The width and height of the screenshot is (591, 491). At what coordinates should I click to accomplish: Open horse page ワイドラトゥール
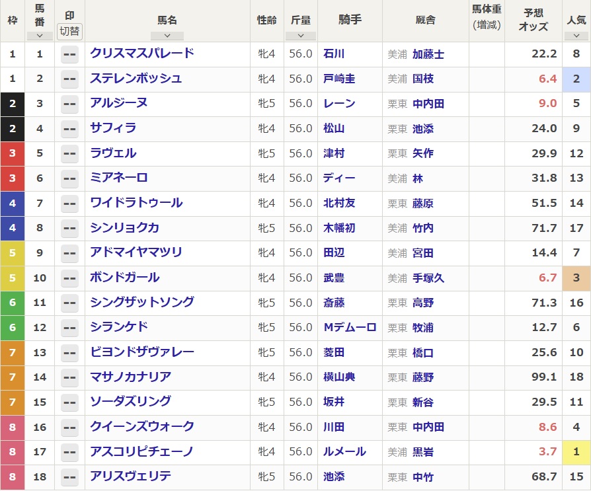click(x=136, y=202)
